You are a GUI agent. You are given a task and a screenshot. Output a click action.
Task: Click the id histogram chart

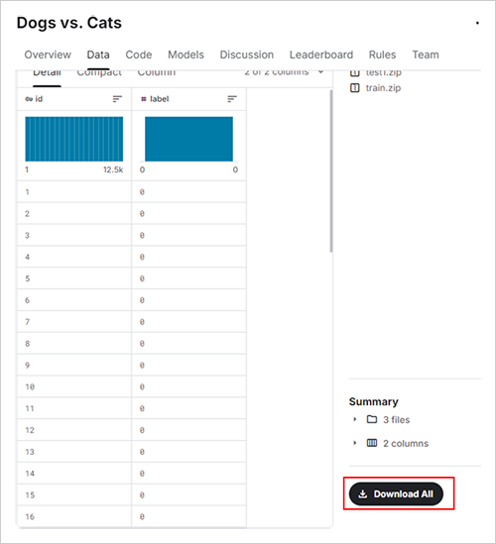click(74, 139)
